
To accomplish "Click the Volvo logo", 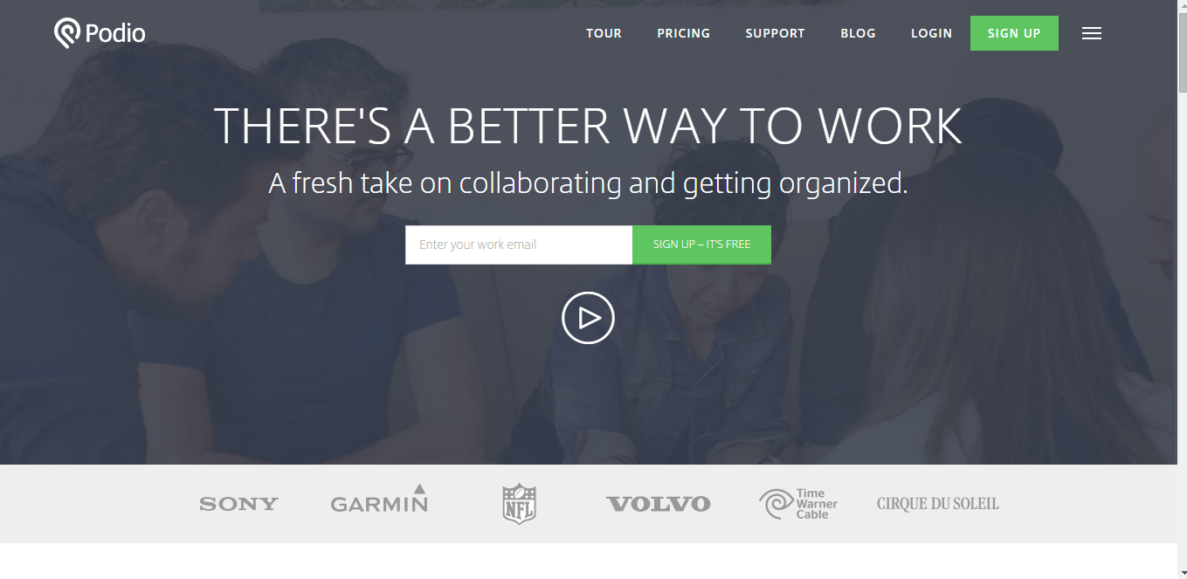I will (659, 504).
